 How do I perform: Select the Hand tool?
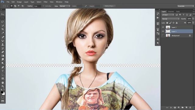(x=3, y=82)
